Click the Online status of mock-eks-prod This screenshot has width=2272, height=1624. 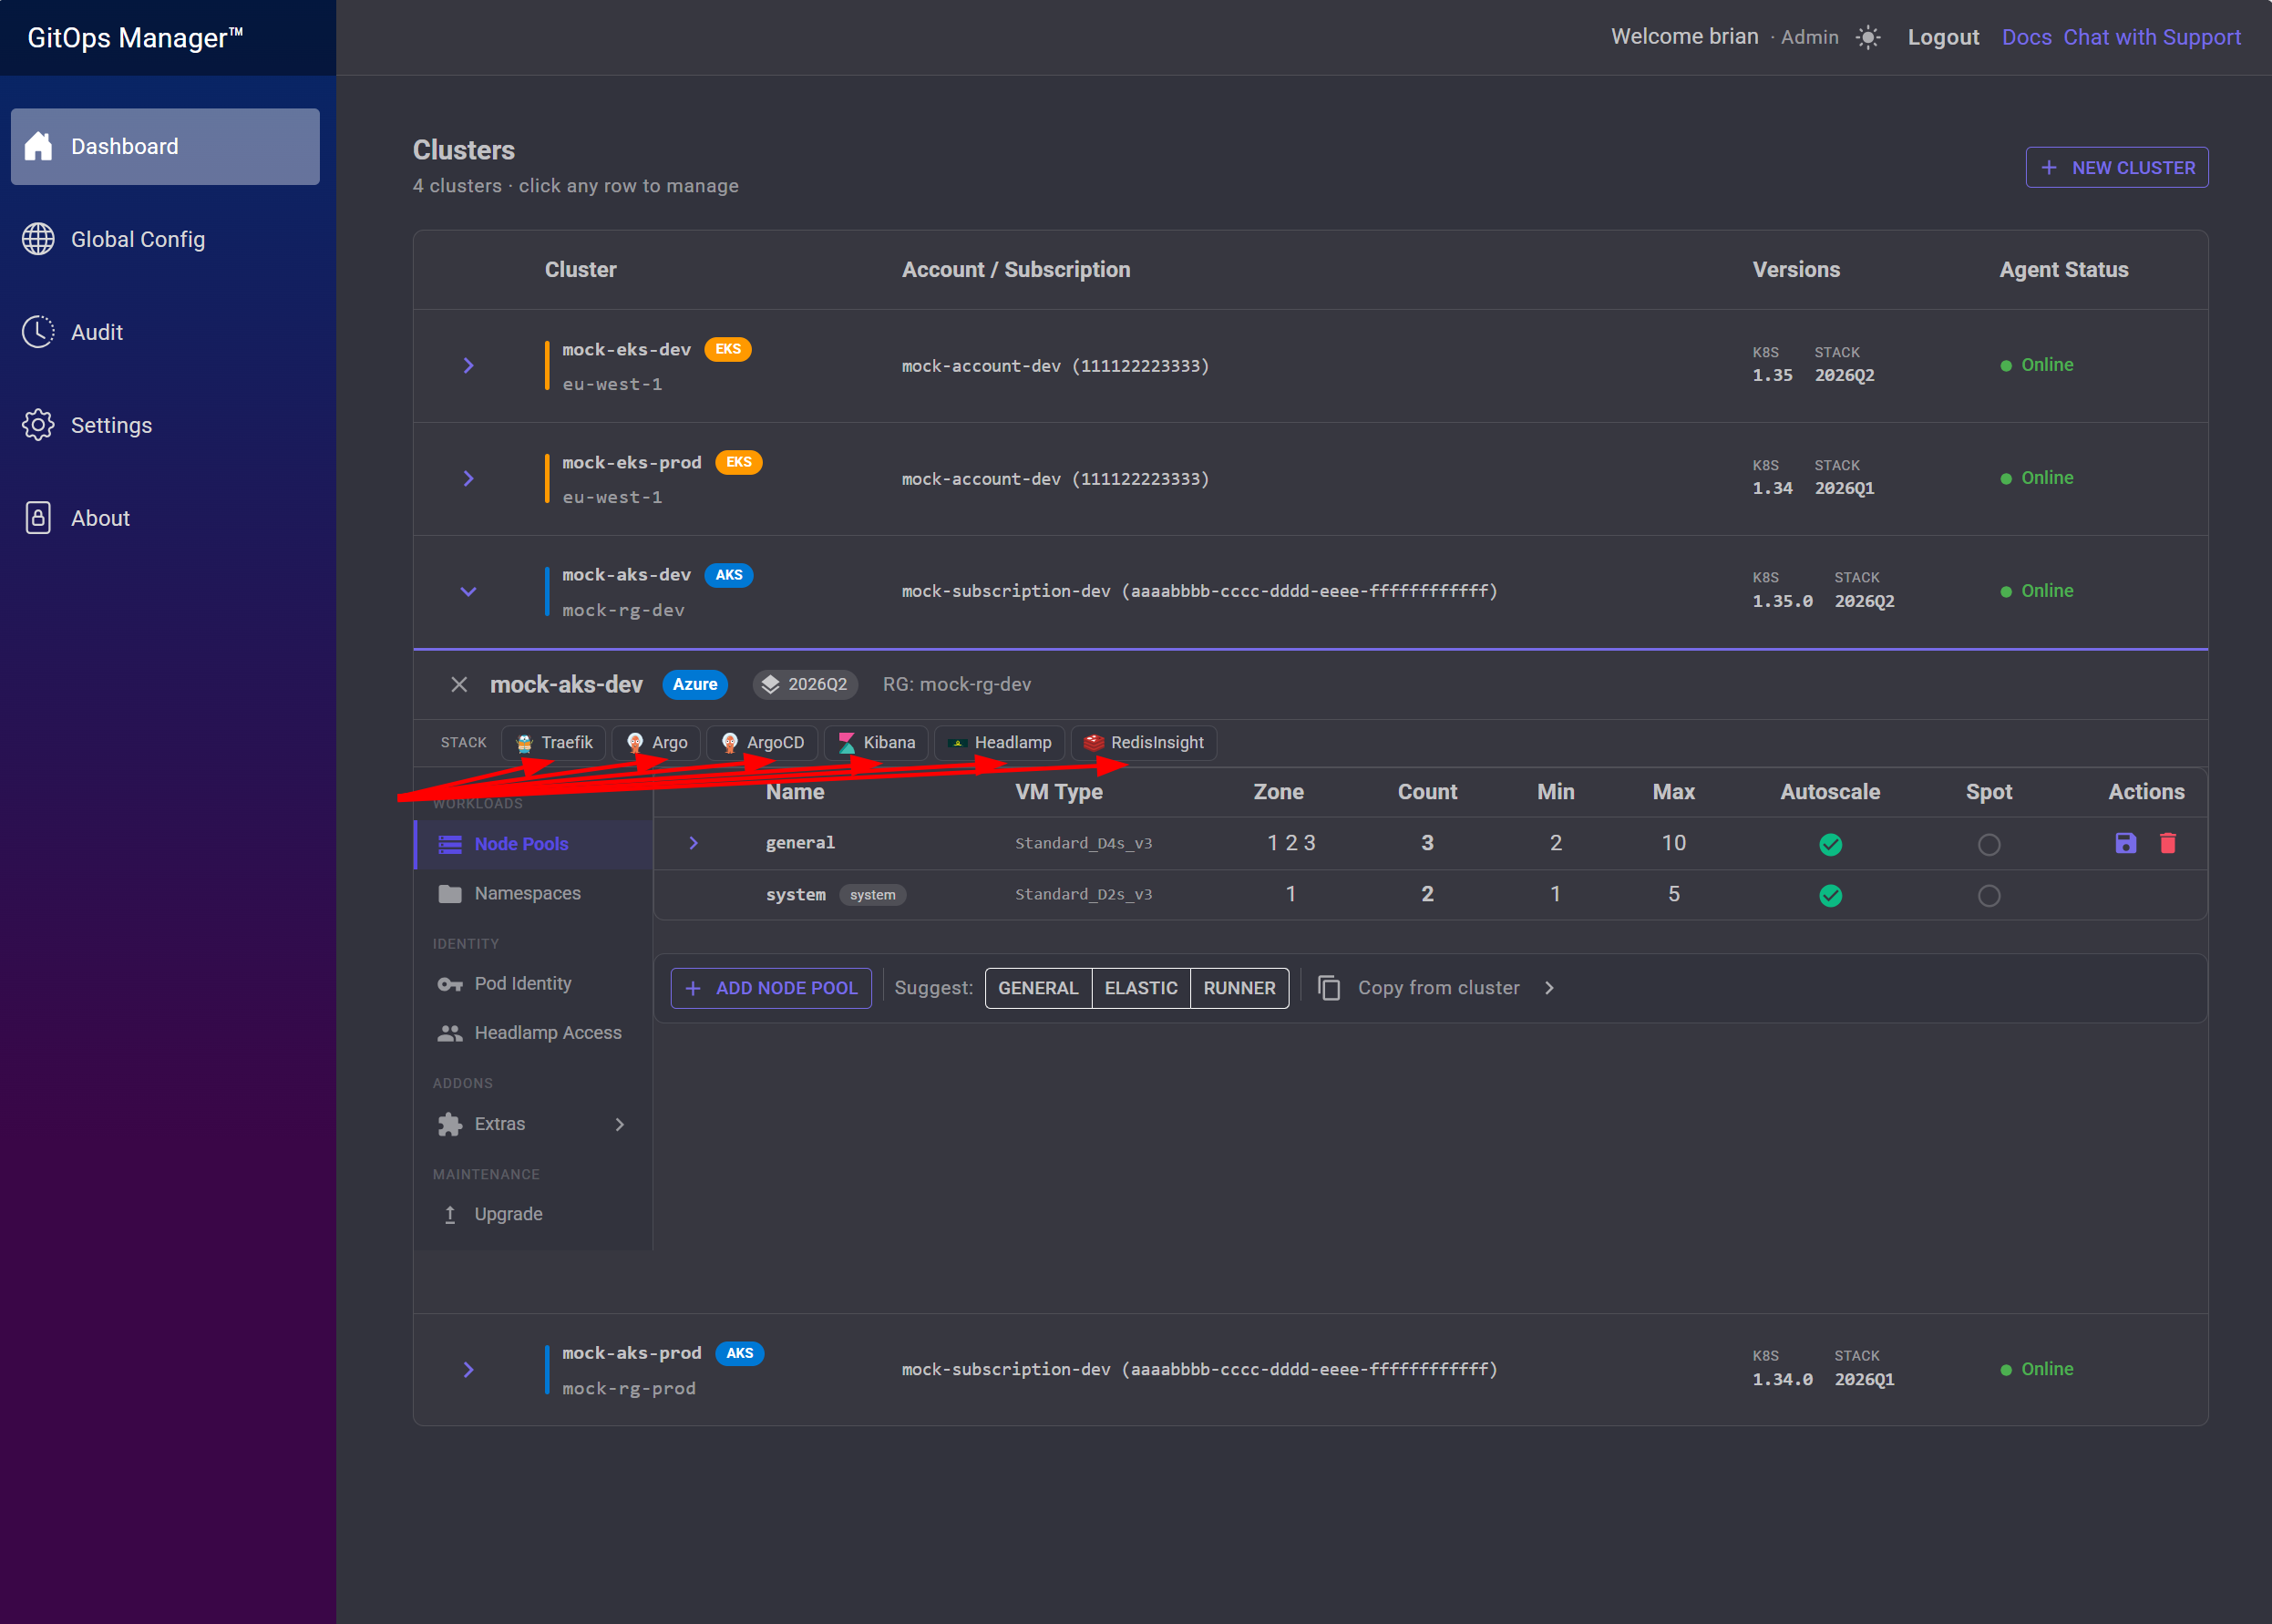[2036, 478]
